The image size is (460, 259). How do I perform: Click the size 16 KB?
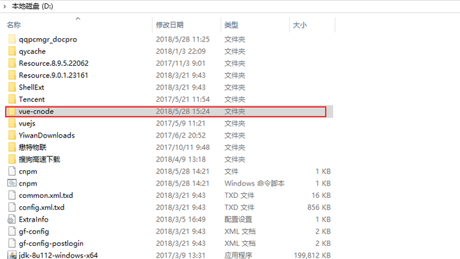(321, 195)
